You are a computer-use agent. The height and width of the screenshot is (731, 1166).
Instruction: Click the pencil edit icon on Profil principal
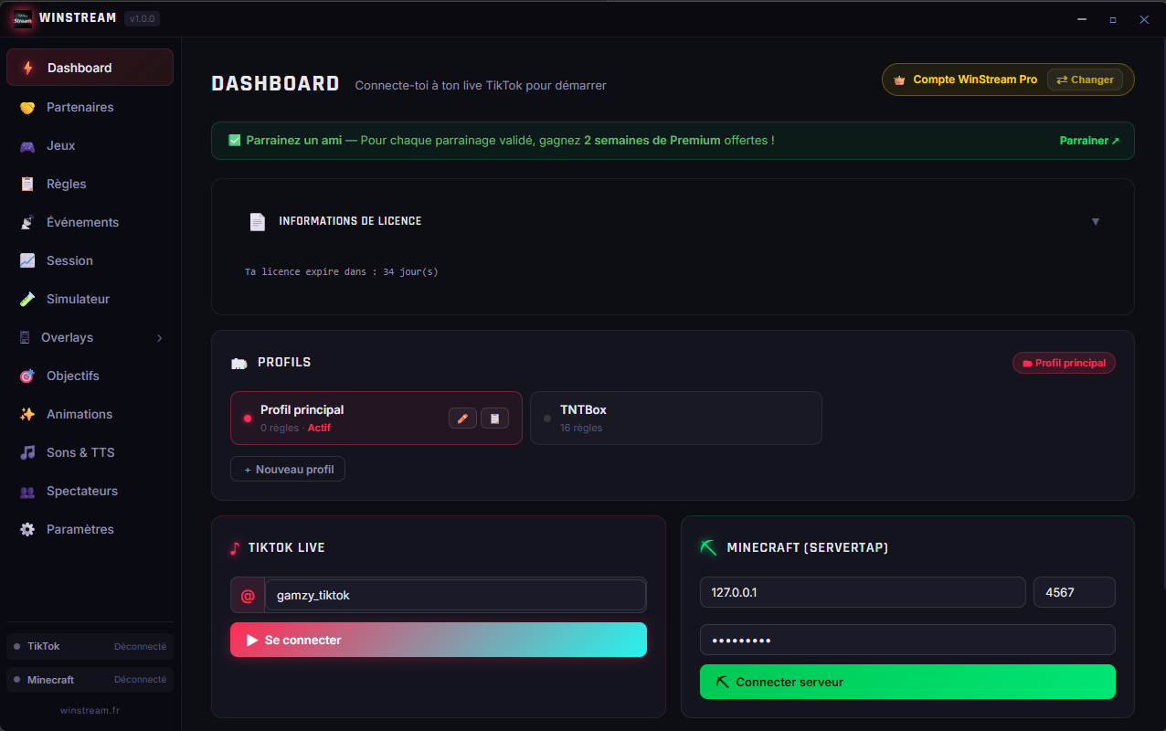coord(462,418)
